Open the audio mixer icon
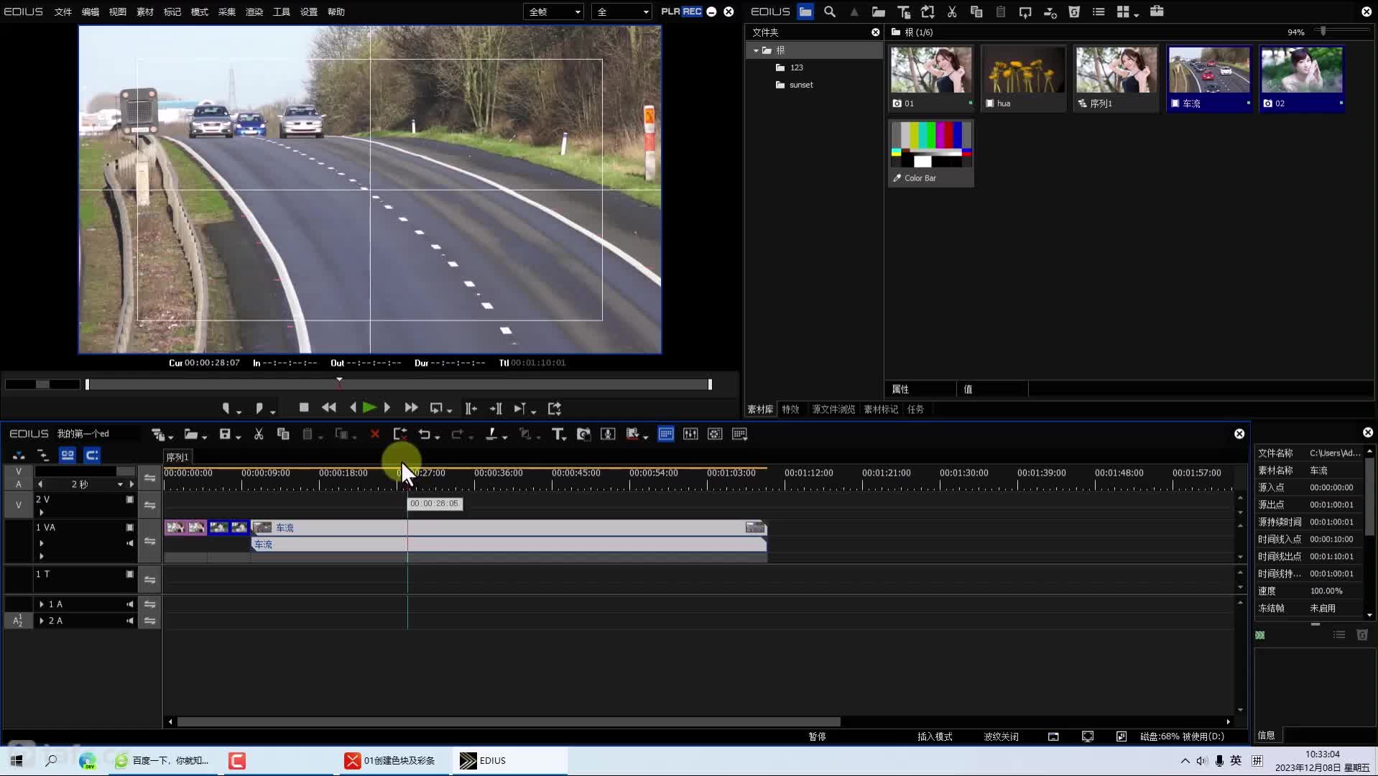1378x776 pixels. 690,434
